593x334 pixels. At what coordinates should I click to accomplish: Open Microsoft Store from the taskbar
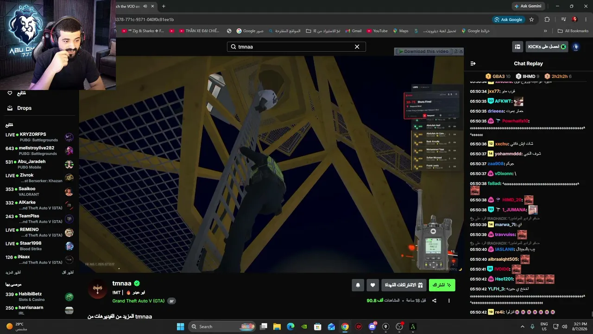tap(318, 327)
